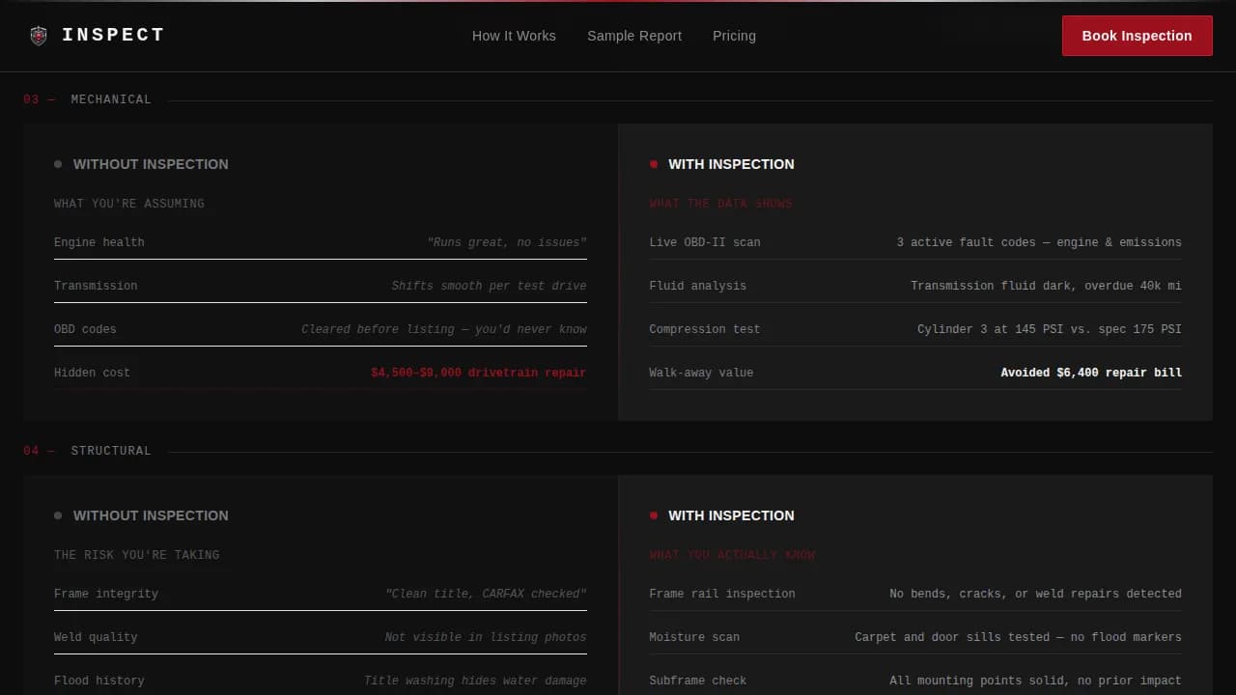1236x695 pixels.
Task: Click "Clean title, CARFAX checked" quote
Action: [x=486, y=594]
